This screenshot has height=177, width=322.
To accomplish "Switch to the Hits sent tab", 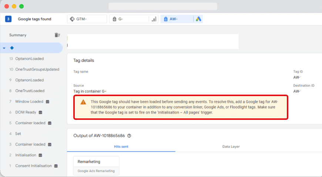I will click(x=121, y=147).
